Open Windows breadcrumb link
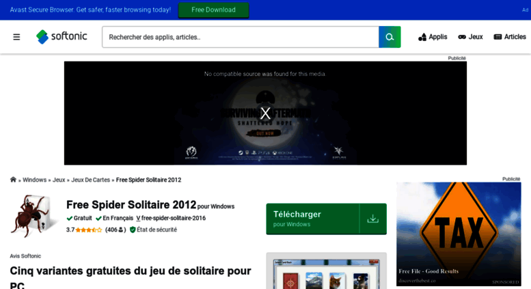 [x=35, y=180]
